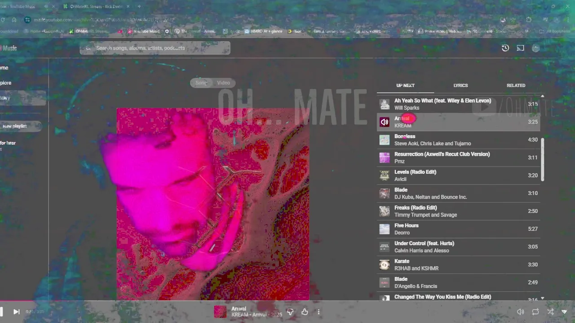575x323 pixels.
Task: Select the LYRICS tab
Action: pos(460,85)
